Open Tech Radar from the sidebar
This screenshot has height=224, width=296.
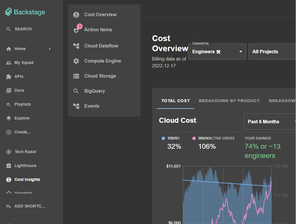[x=25, y=152]
